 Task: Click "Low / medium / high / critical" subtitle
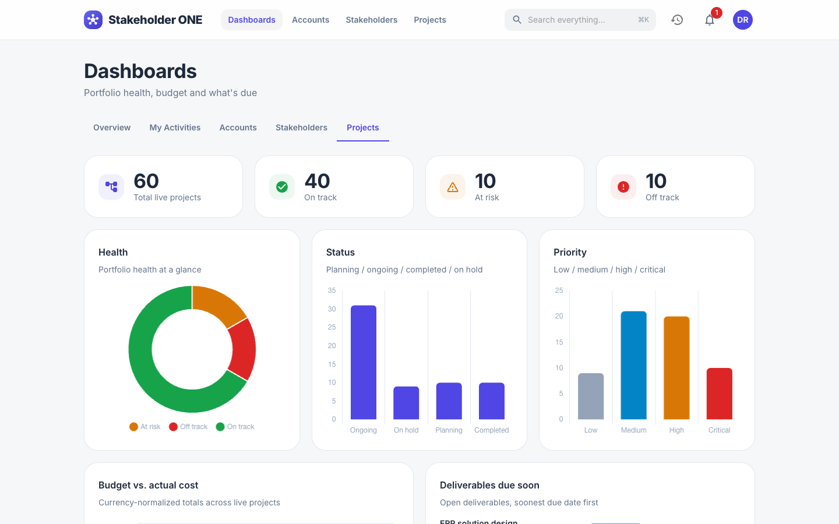609,270
